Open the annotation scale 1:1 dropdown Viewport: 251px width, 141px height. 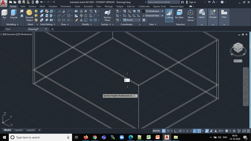(221, 131)
